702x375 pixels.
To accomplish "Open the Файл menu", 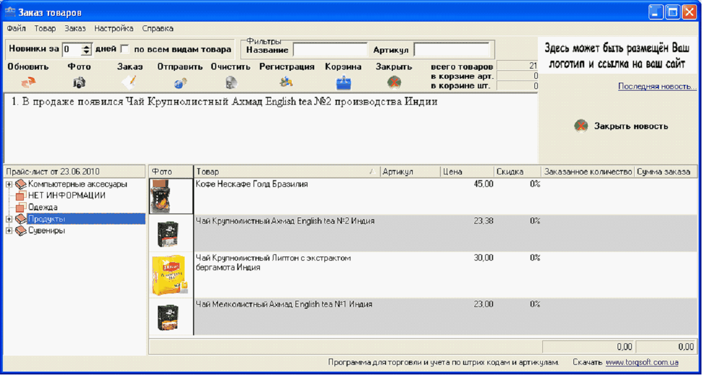I will pos(16,28).
